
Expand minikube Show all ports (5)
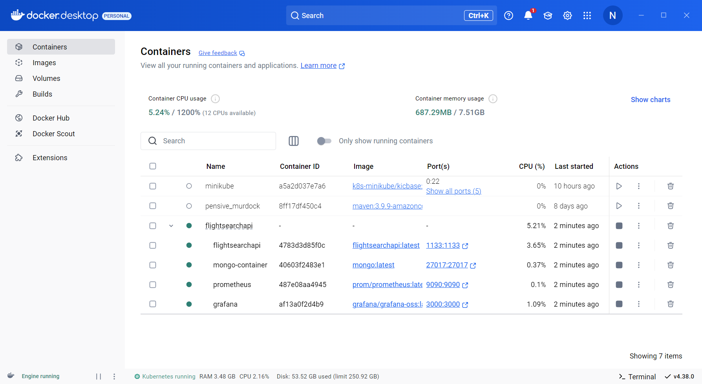click(x=453, y=191)
